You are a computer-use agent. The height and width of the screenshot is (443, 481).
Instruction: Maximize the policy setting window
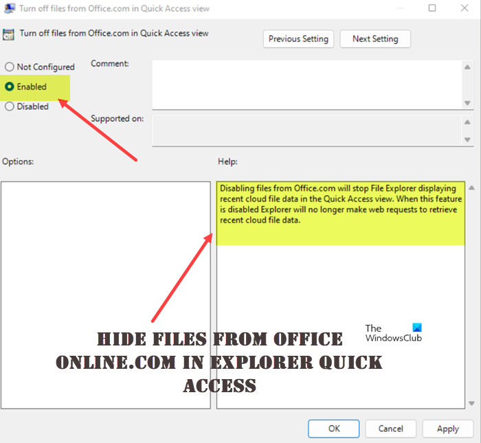click(x=432, y=8)
